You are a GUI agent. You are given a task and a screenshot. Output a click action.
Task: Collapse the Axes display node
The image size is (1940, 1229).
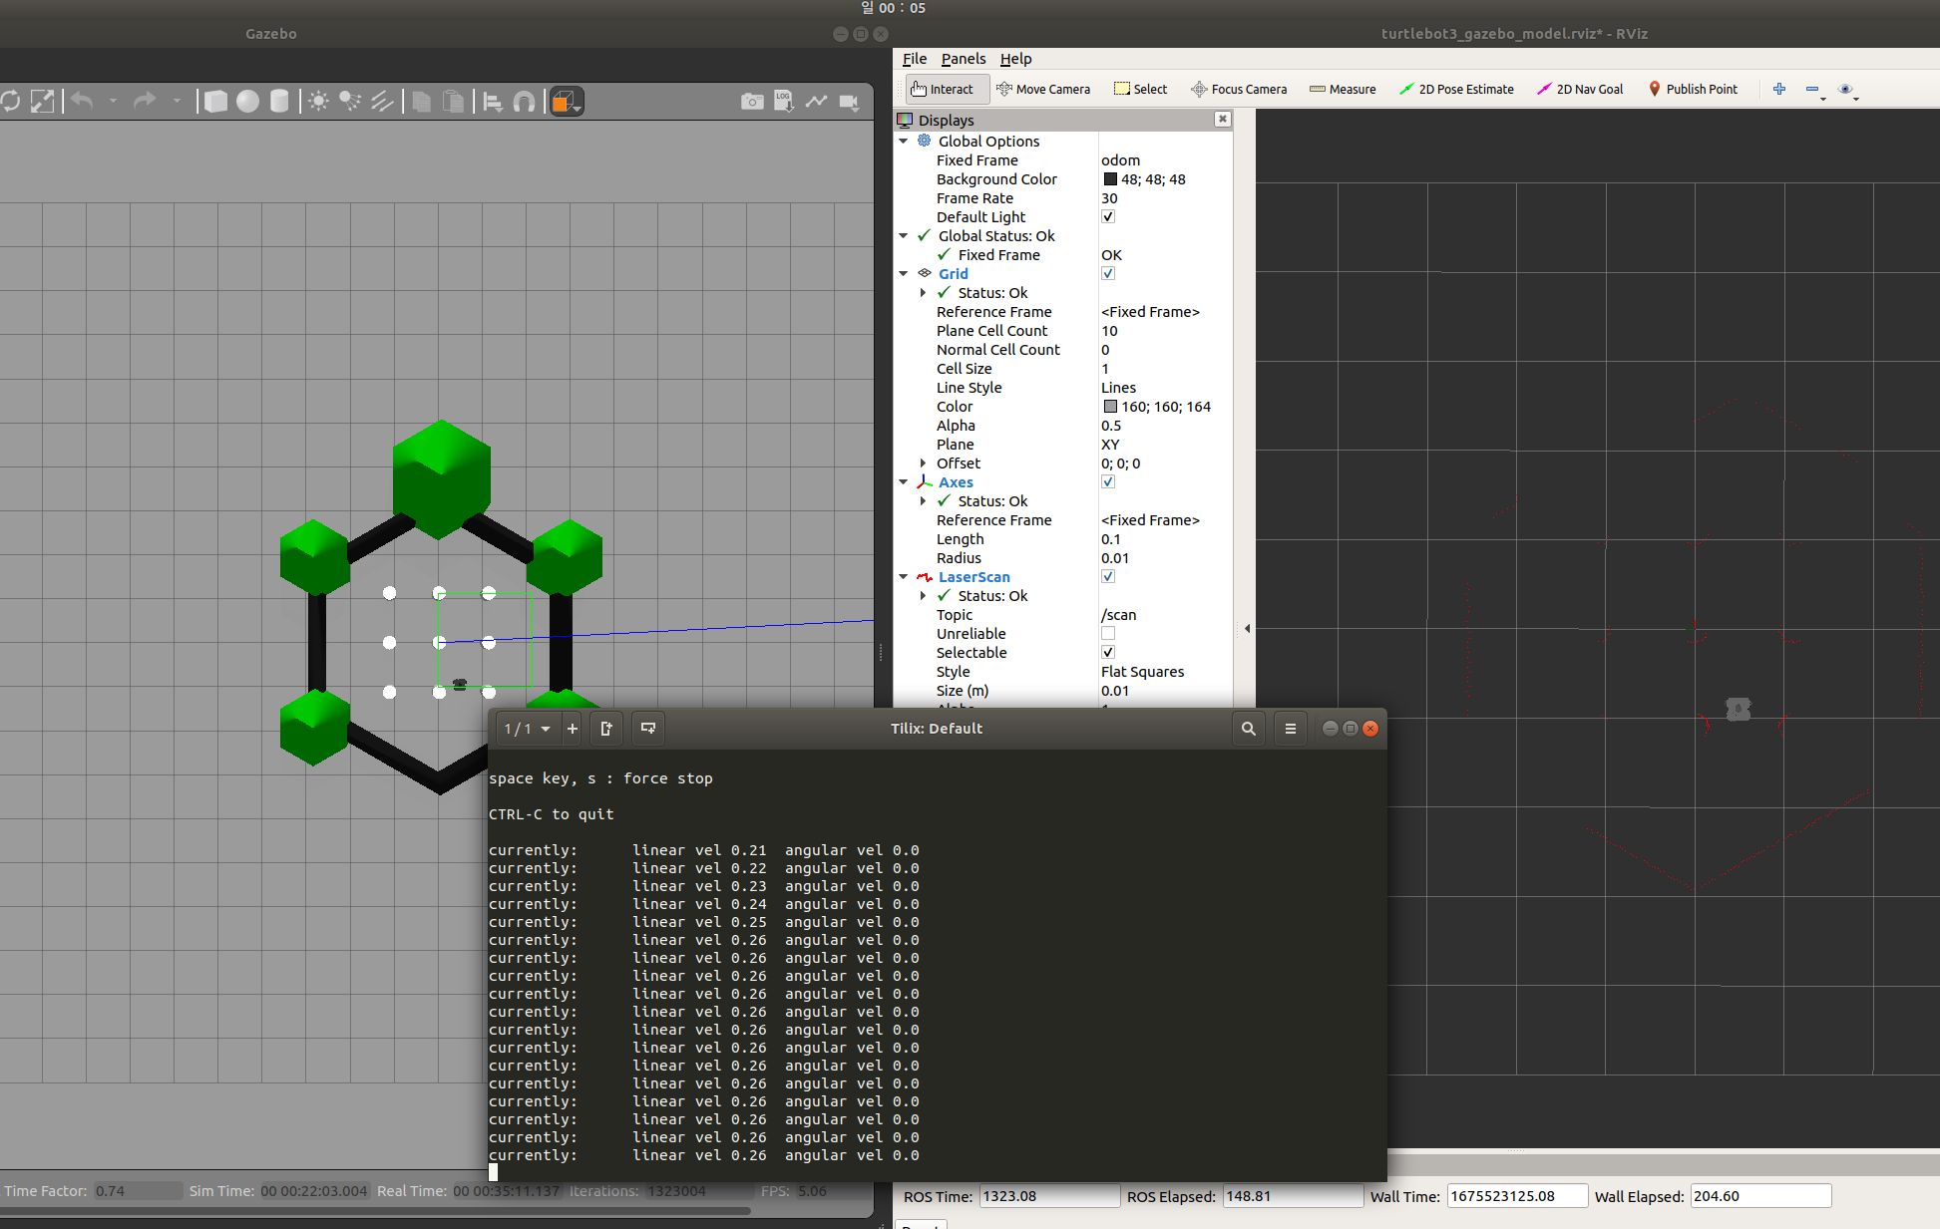click(904, 482)
